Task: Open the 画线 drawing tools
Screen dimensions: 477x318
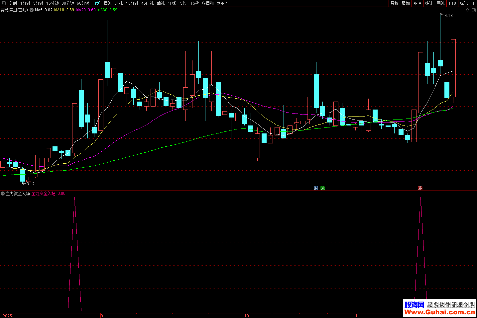Action: [440, 3]
